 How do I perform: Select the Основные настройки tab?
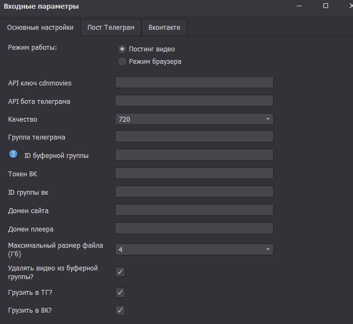40,28
